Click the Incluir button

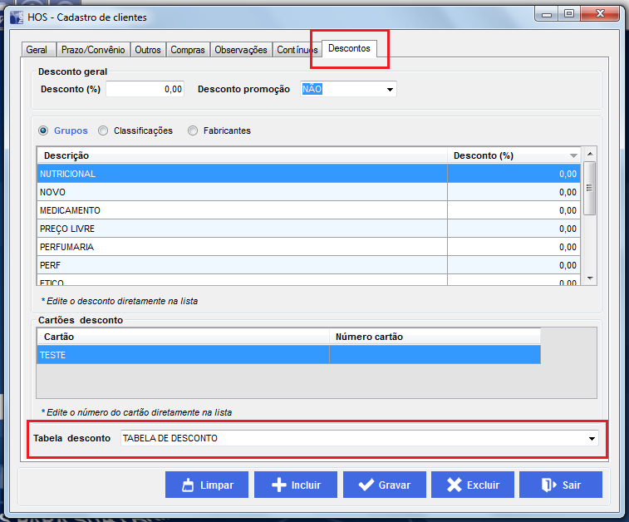tap(295, 485)
